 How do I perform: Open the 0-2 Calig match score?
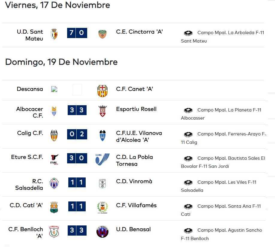(x=77, y=134)
